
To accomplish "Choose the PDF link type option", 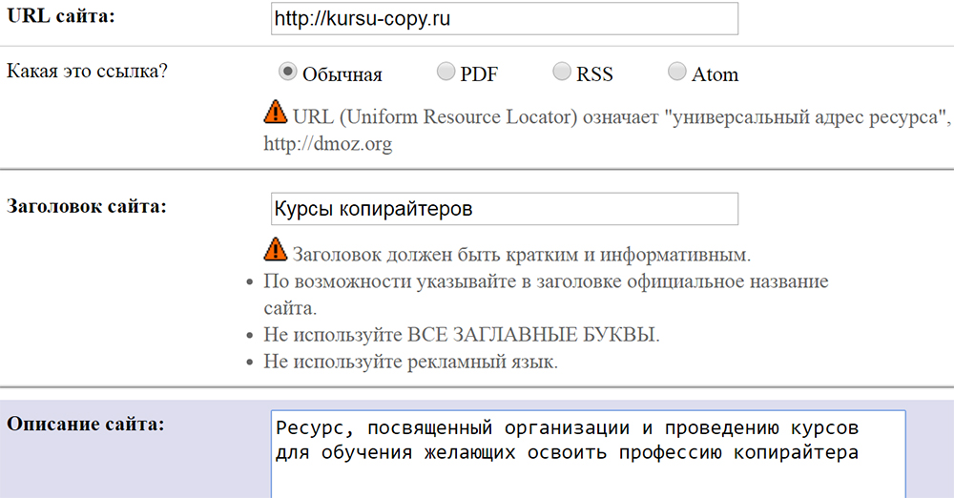I will (446, 73).
